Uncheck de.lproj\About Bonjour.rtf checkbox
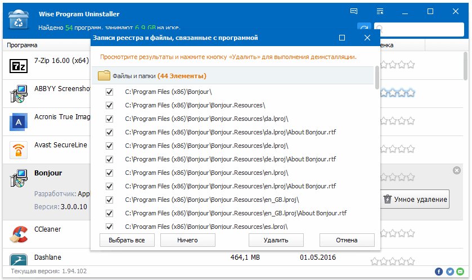 tap(109, 159)
